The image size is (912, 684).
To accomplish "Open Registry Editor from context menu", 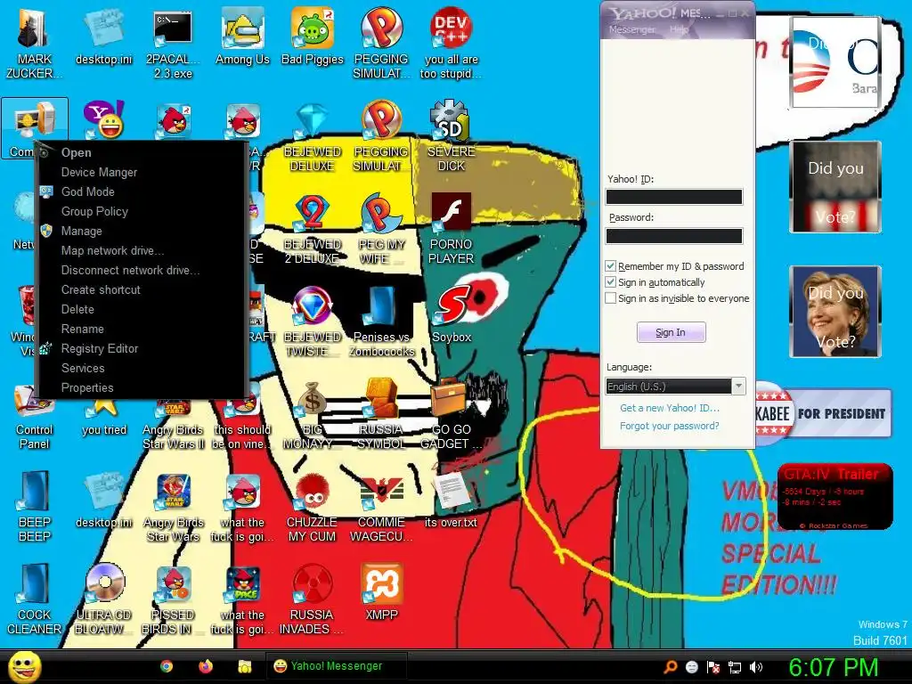I will click(140, 348).
